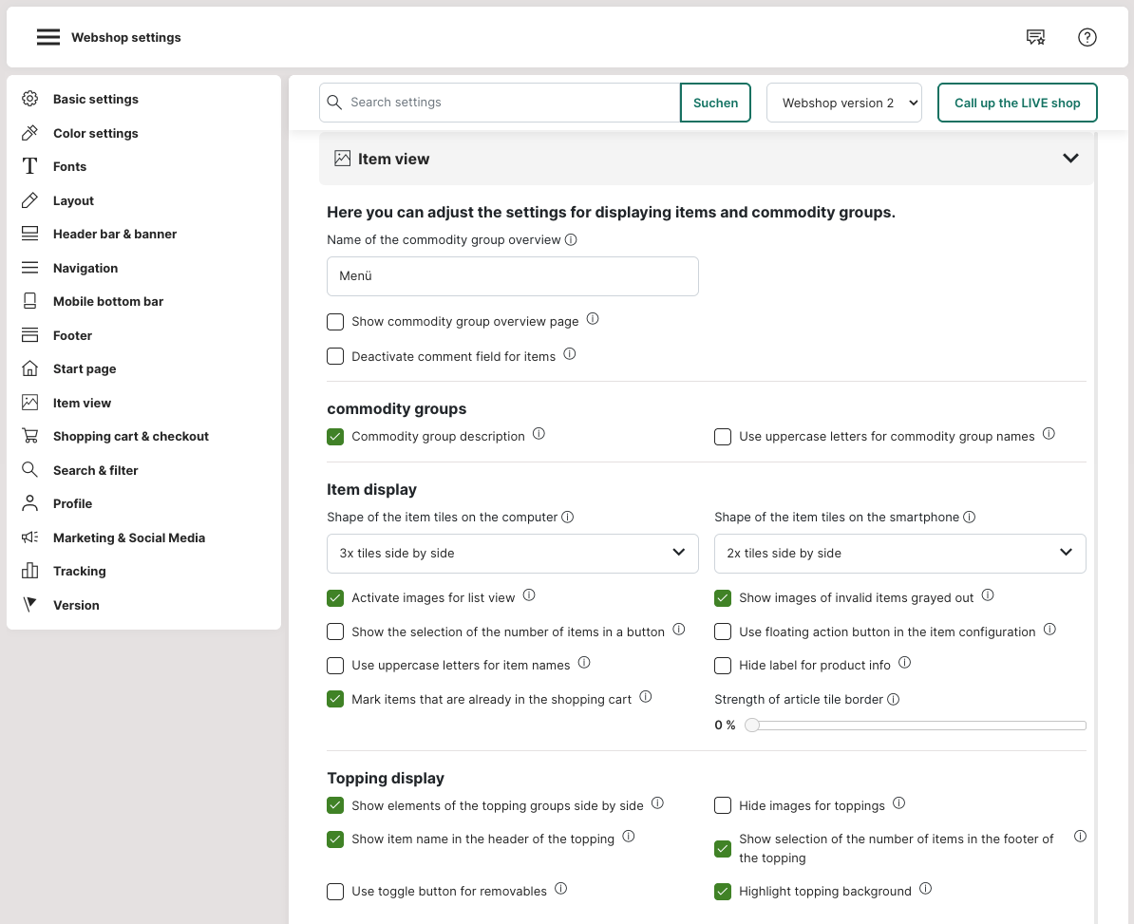This screenshot has height=924, width=1134.
Task: Open Header bar & banner settings
Action: point(115,234)
